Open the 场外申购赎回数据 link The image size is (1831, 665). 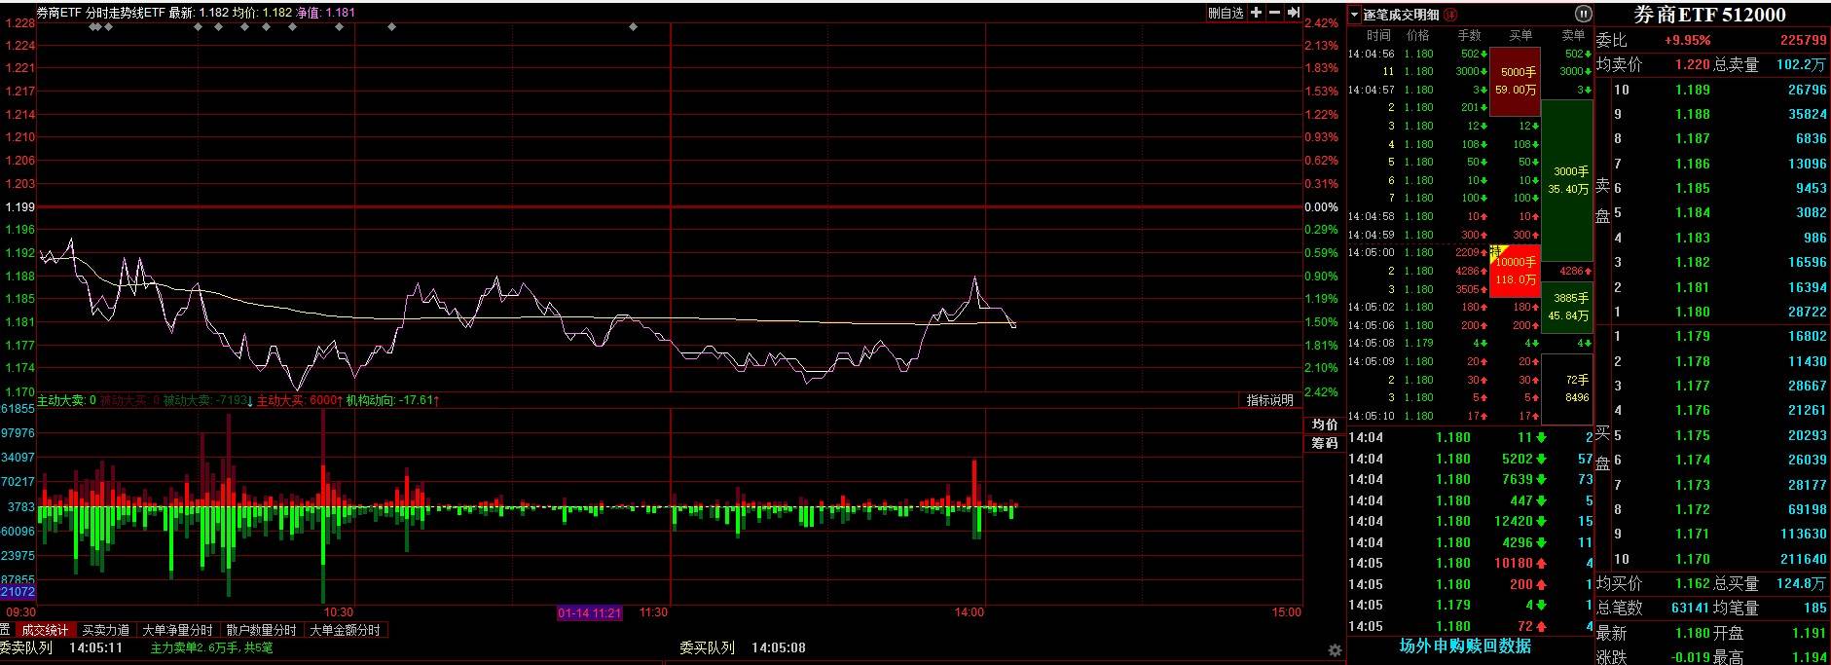1465,646
